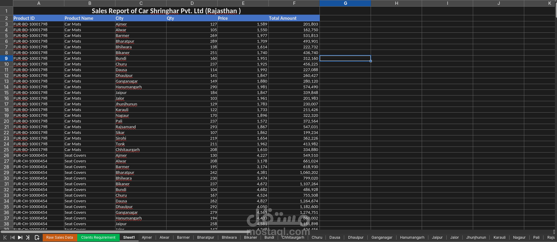The width and height of the screenshot is (557, 242).
Task: Switch to the Dhaulpur sheet tab
Action: pyautogui.click(x=356, y=237)
